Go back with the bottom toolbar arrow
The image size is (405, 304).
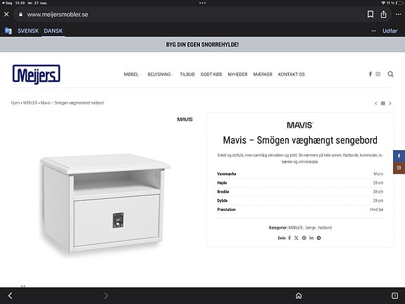click(x=11, y=296)
